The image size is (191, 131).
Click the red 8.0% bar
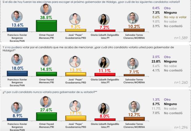(x=104, y=119)
